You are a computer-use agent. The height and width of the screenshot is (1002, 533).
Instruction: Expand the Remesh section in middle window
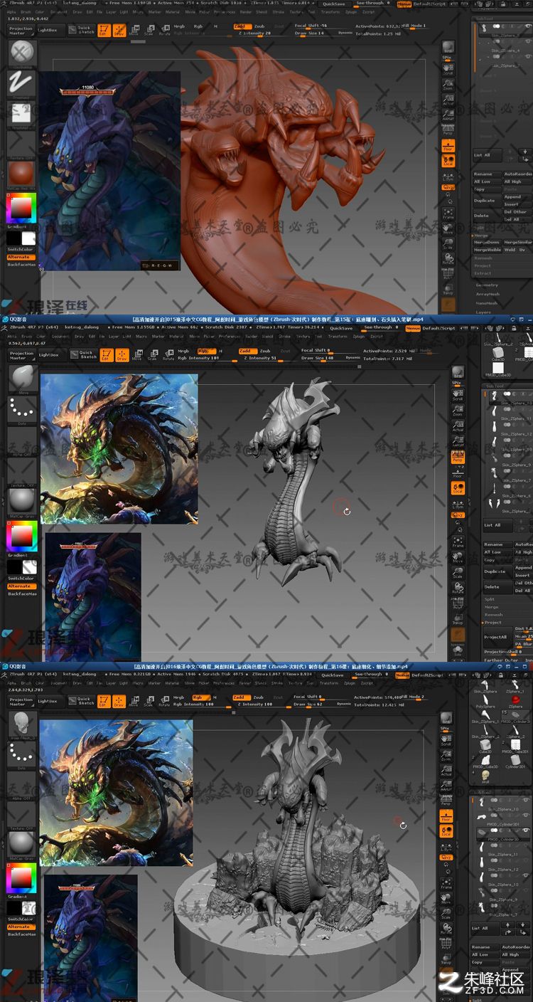(x=493, y=615)
